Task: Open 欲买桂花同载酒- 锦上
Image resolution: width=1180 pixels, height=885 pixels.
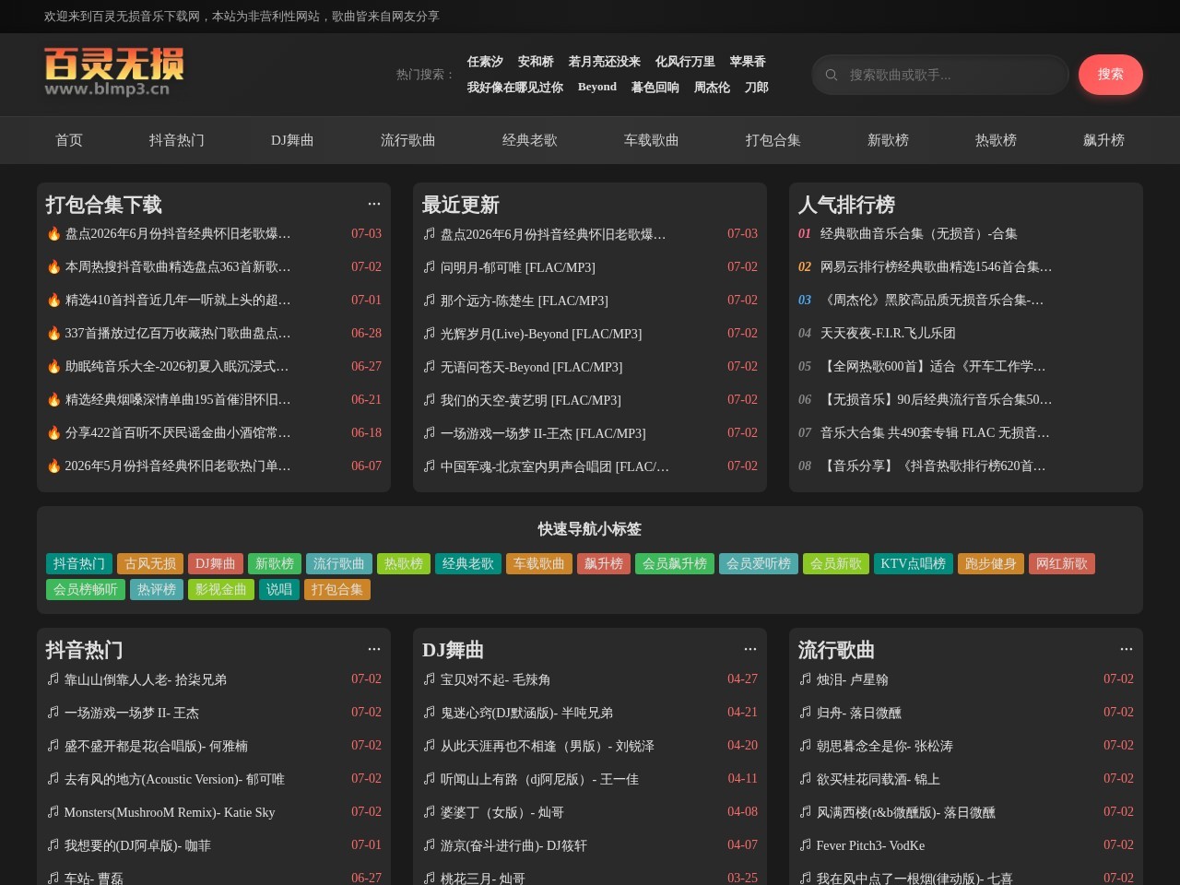Action: pos(879,778)
